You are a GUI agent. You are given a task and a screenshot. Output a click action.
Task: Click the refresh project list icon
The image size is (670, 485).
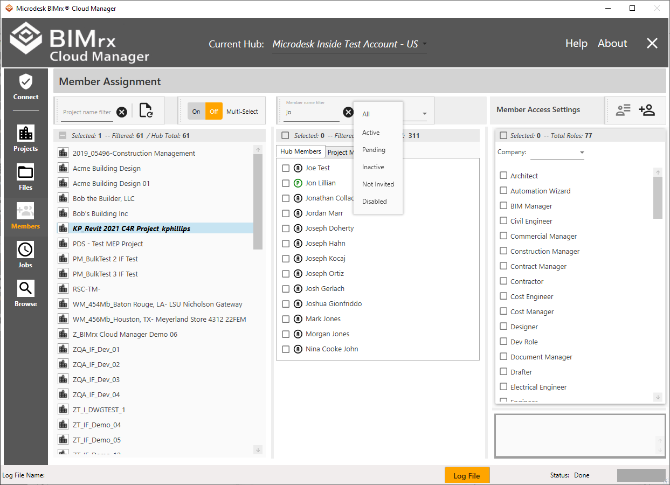point(146,111)
